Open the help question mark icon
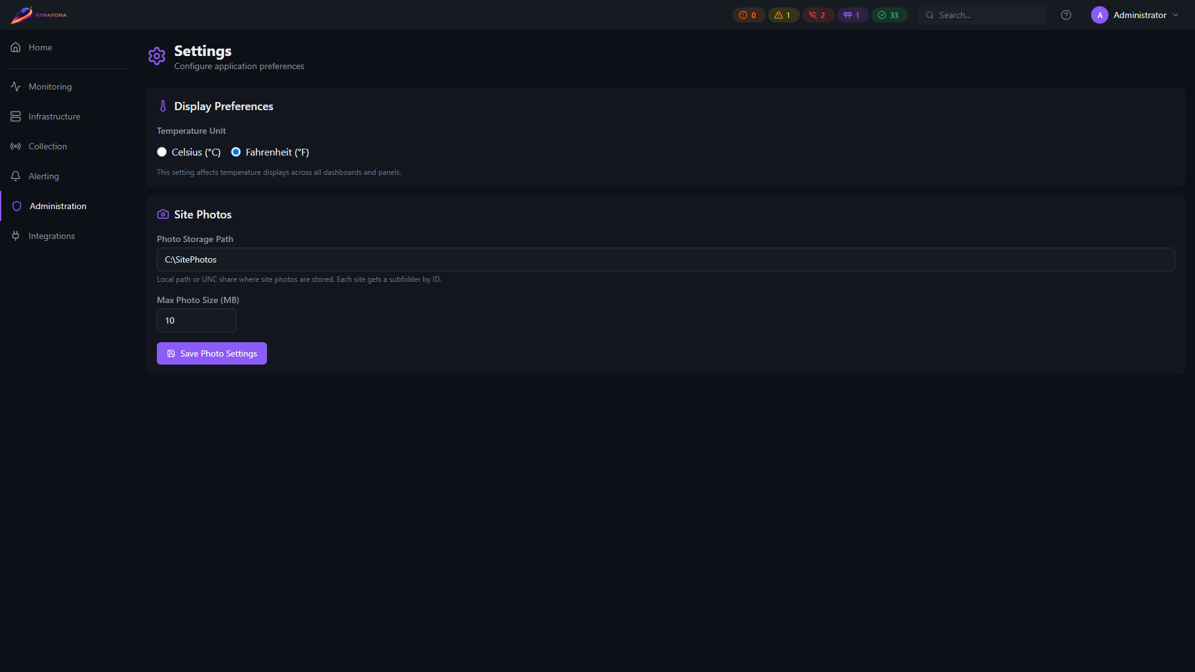Screen dimensions: 1195x672 (x=1066, y=15)
